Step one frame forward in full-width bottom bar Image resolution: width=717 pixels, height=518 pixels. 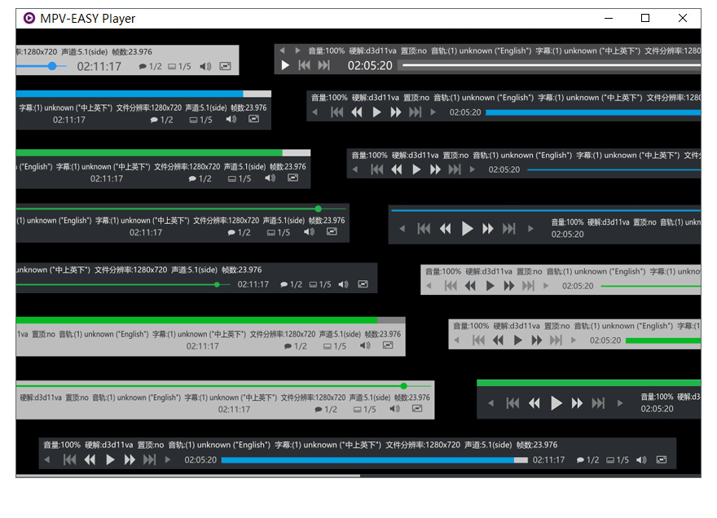pyautogui.click(x=167, y=459)
